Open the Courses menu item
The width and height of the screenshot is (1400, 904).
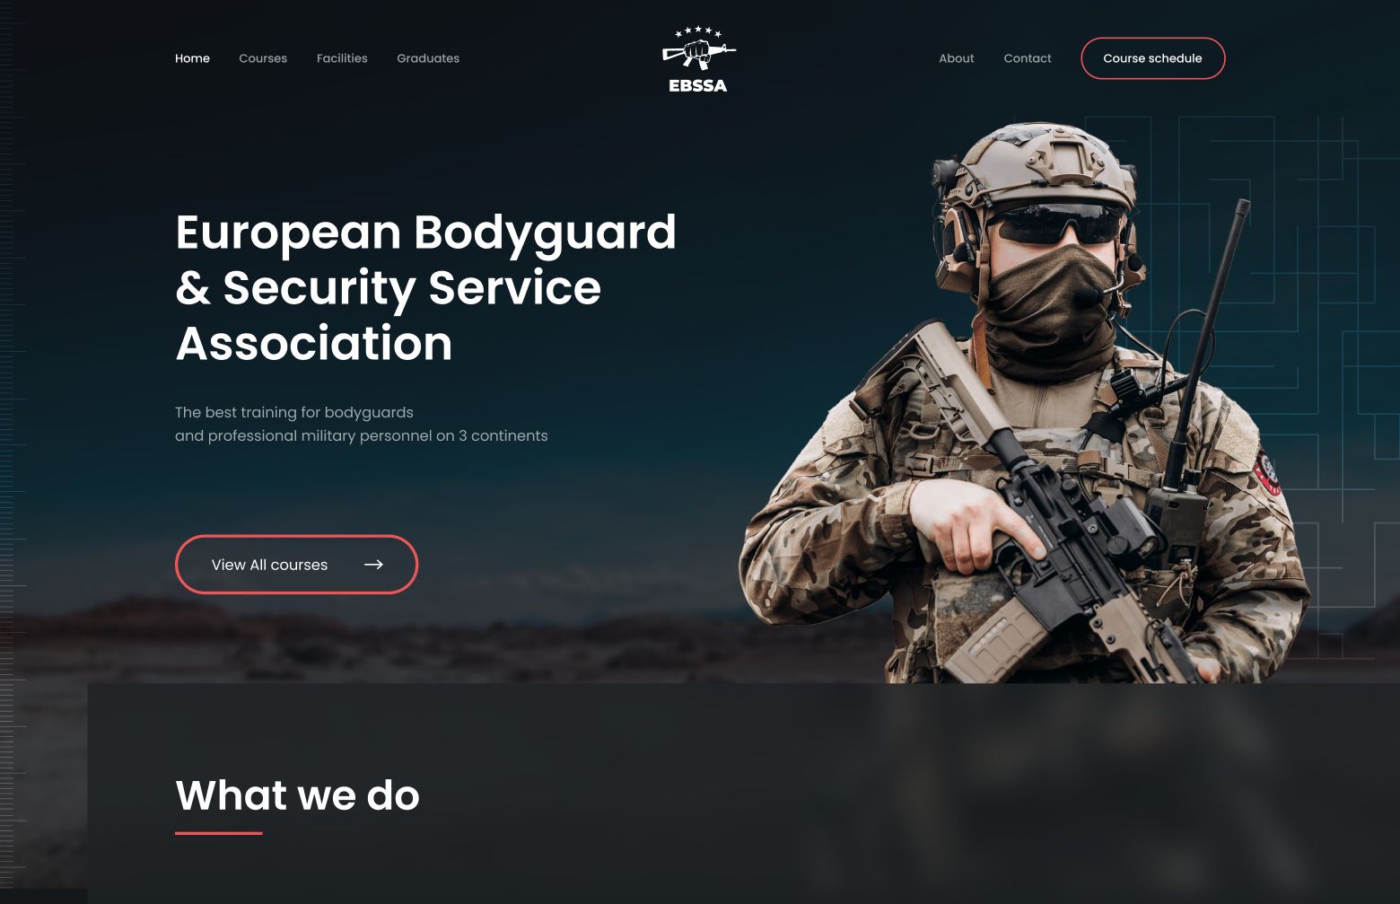263,58
